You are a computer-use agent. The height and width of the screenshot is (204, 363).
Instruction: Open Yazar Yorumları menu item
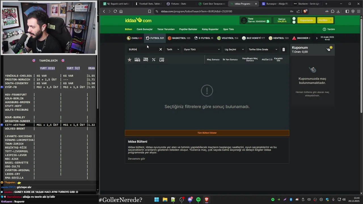click(x=166, y=29)
